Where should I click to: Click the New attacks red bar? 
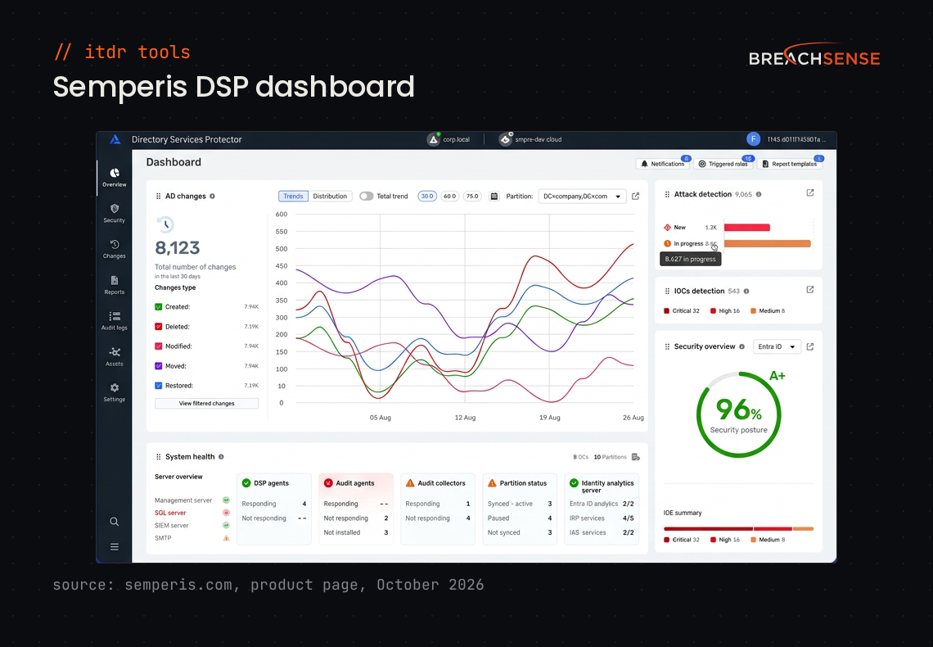click(x=746, y=228)
